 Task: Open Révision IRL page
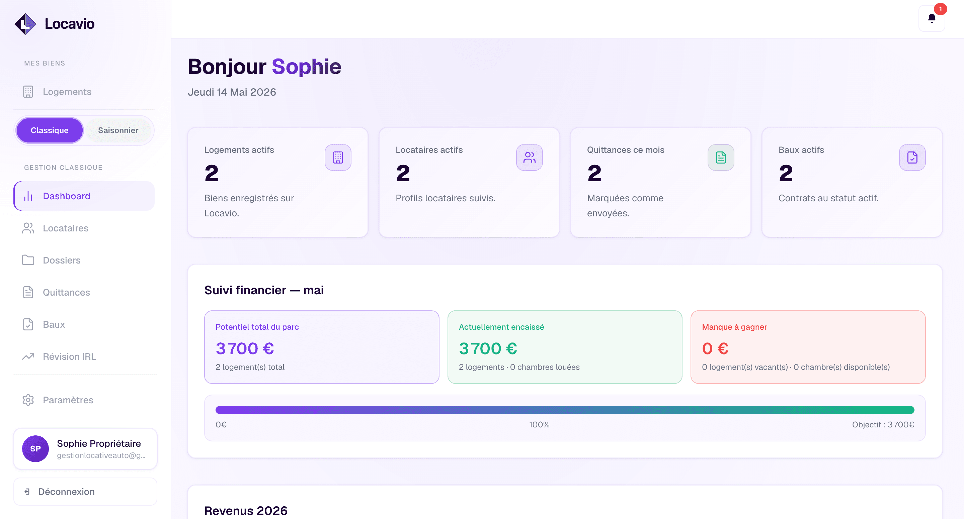(84, 357)
